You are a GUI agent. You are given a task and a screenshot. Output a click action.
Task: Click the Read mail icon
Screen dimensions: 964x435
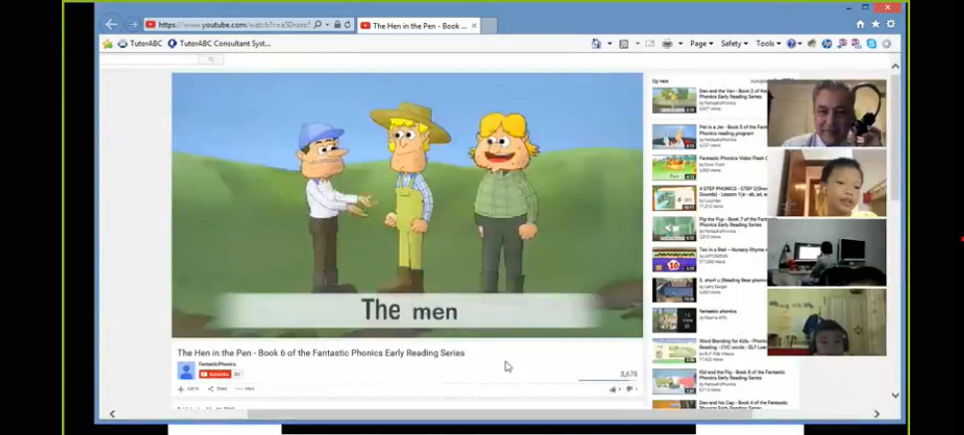(650, 44)
